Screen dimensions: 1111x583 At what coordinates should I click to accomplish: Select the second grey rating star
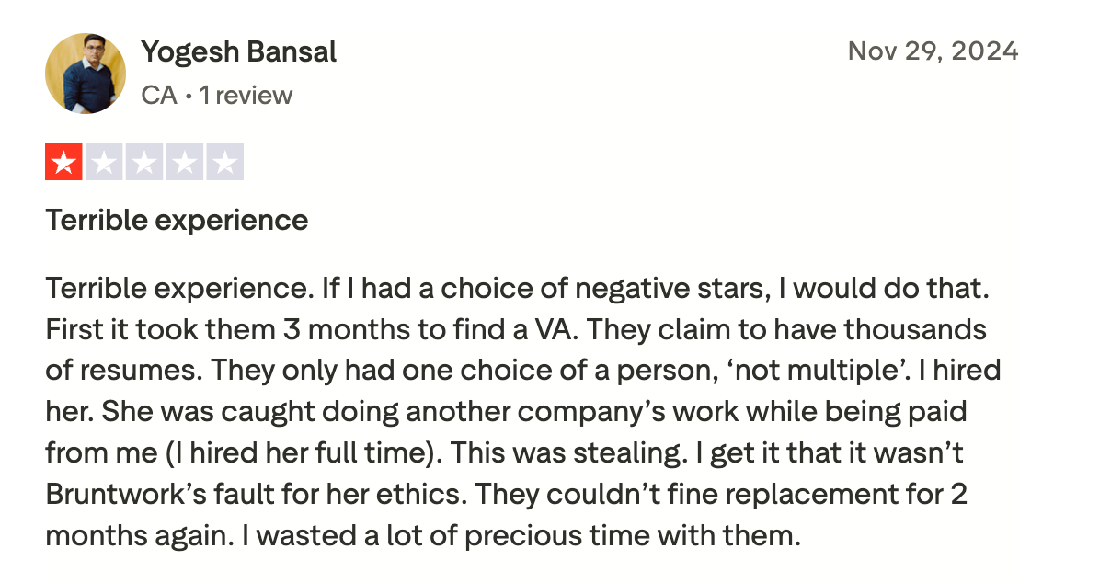104,163
